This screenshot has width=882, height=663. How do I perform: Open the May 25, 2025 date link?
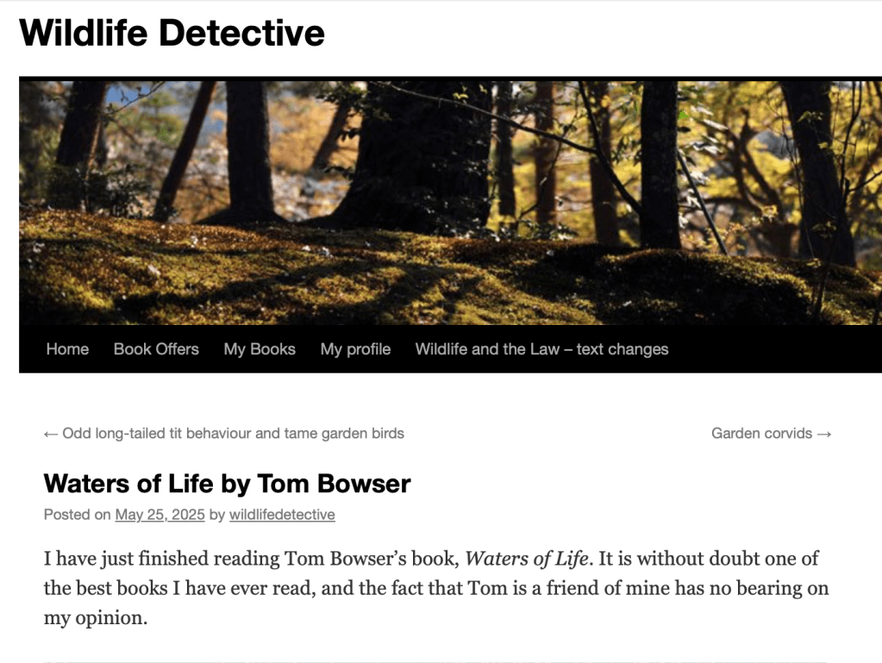[x=160, y=515]
